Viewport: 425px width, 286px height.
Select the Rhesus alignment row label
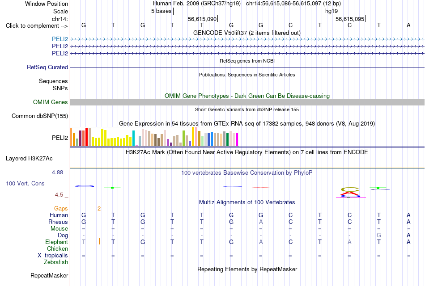[58, 222]
